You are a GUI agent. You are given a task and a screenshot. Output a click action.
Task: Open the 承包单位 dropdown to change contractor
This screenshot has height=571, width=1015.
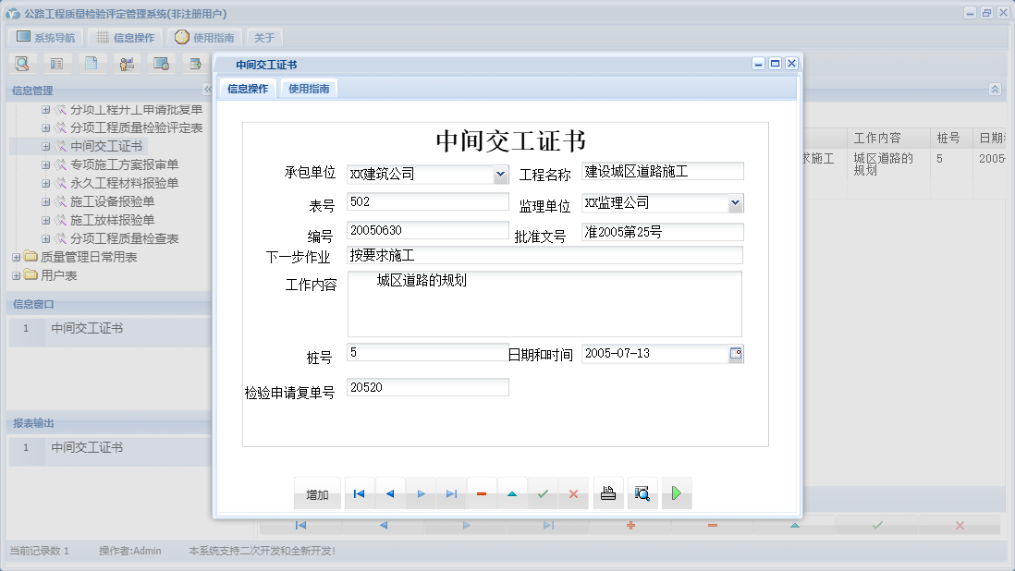pos(502,174)
